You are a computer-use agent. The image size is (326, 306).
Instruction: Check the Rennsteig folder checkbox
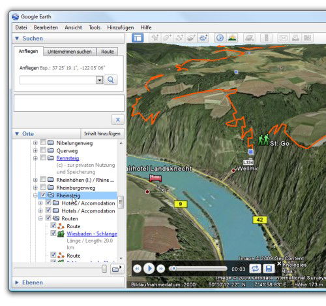[43, 158]
